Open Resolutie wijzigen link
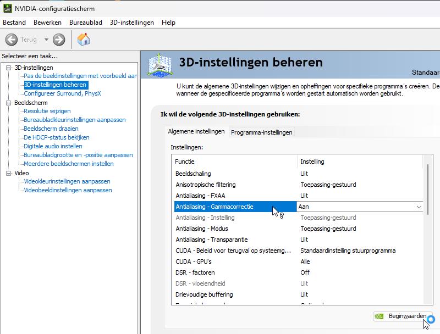The image size is (440, 334). [47, 111]
